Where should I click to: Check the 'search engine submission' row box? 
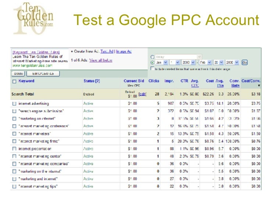tap(14, 111)
